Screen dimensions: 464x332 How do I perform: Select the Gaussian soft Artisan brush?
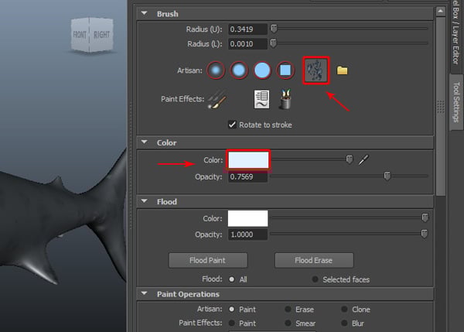tap(216, 71)
